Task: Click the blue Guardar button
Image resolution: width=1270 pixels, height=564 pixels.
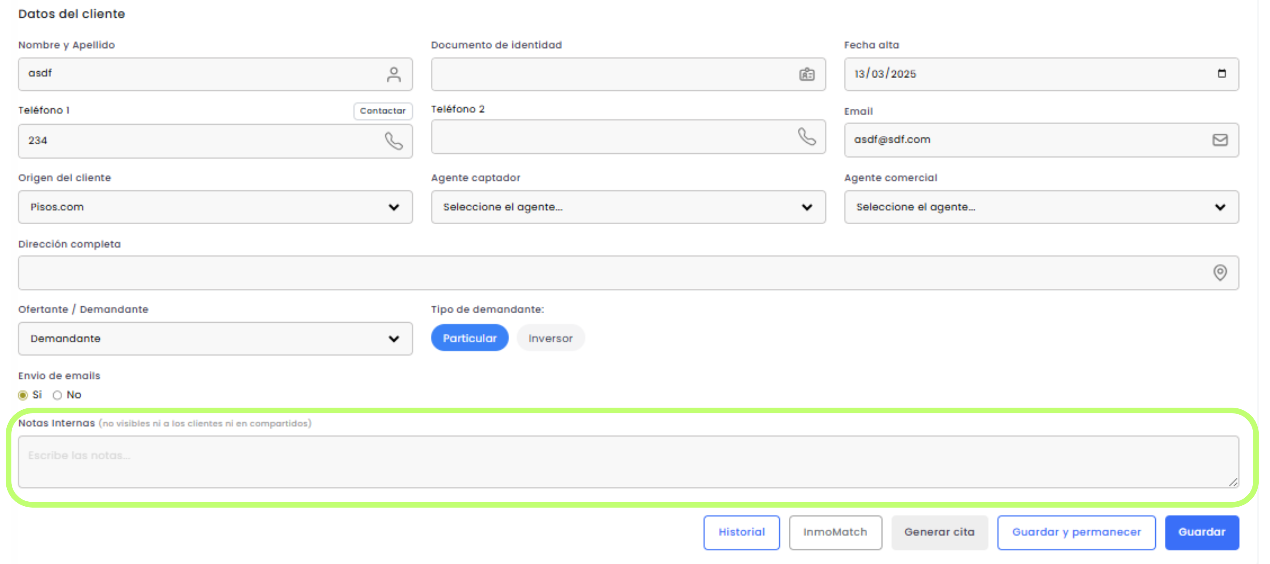Action: pos(1201,532)
